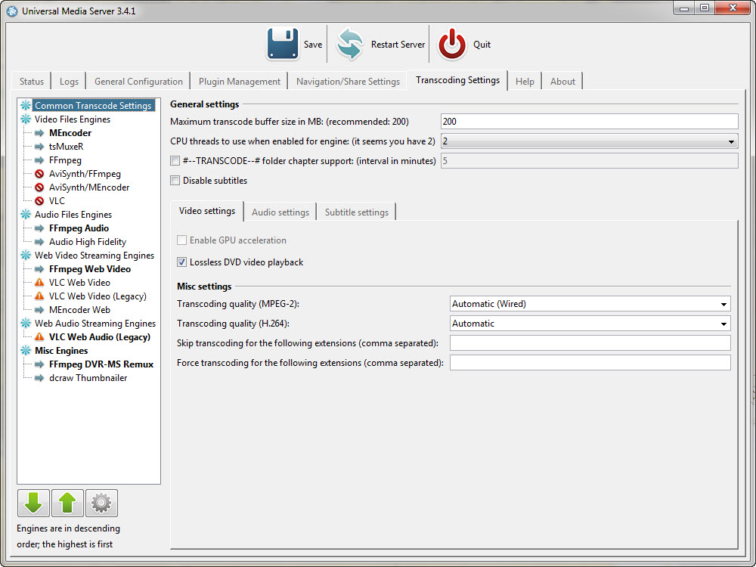Image resolution: width=756 pixels, height=567 pixels.
Task: Open the Logs tab
Action: pos(69,82)
